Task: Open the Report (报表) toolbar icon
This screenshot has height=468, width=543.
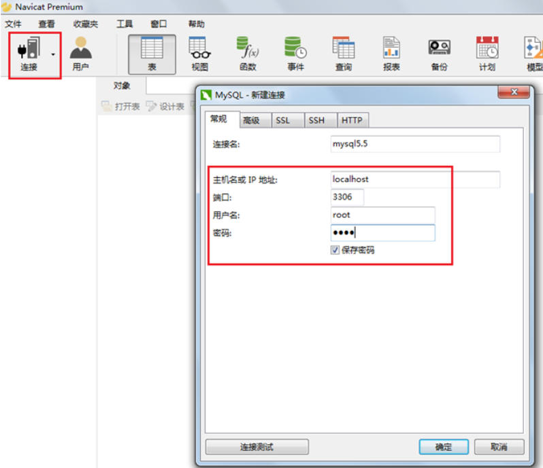Action: coord(391,48)
